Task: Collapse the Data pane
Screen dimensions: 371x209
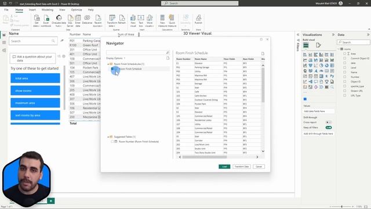Action: click(x=368, y=35)
